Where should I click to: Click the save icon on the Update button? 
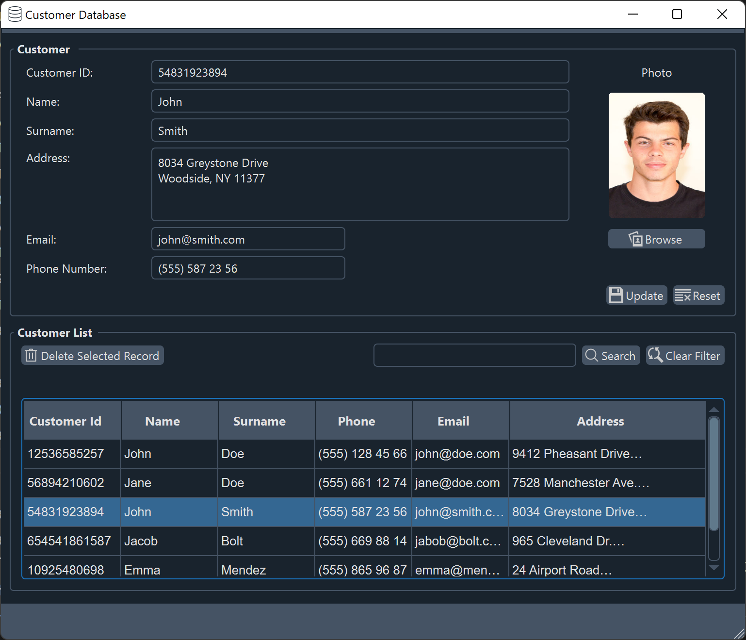(x=616, y=295)
